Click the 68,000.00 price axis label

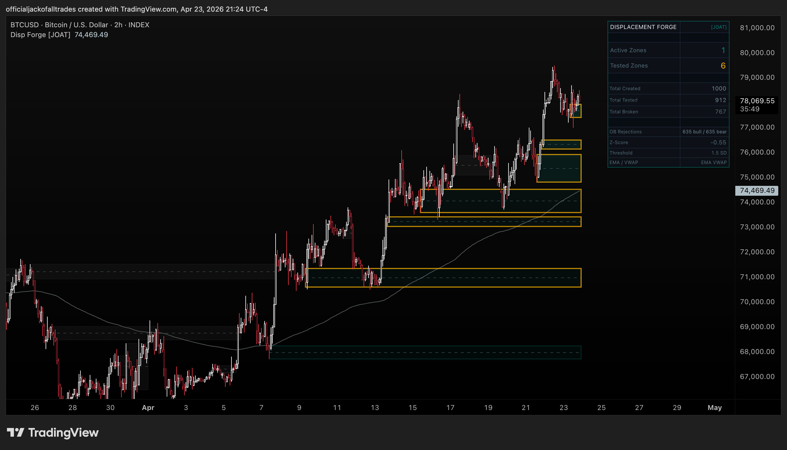(757, 352)
